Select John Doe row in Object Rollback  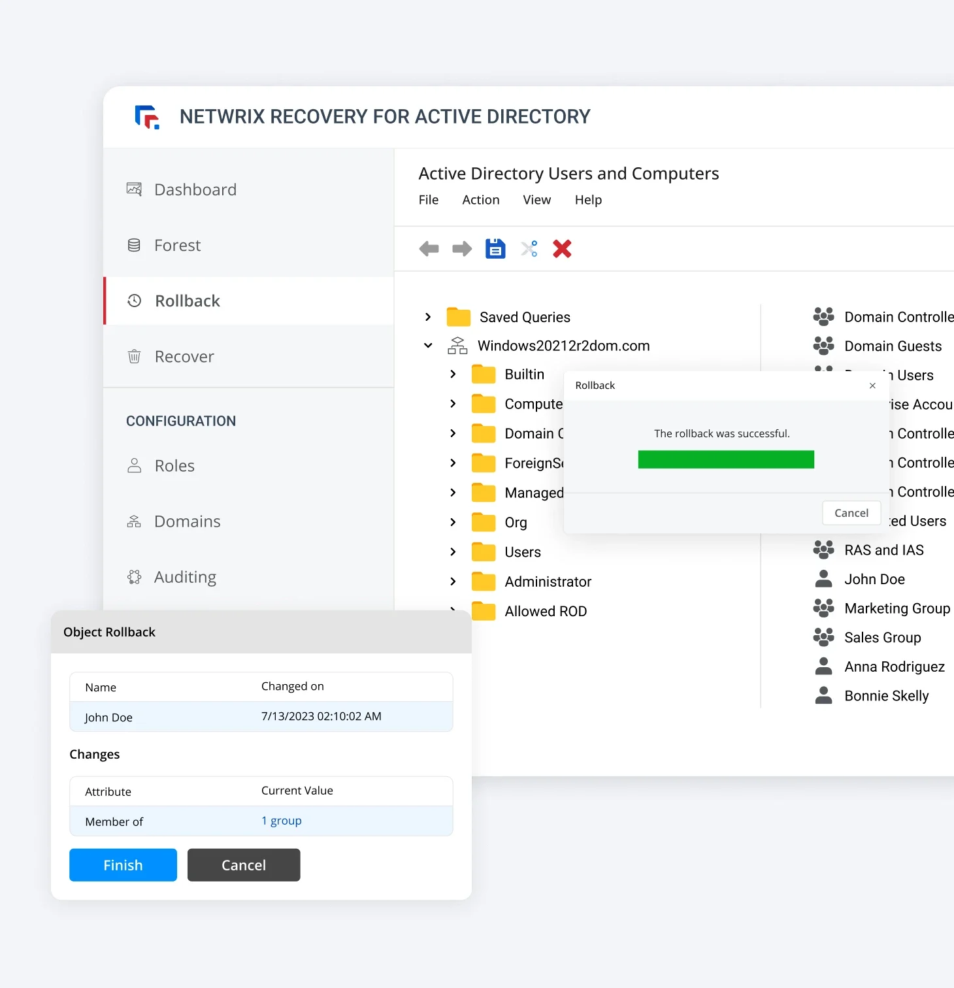point(261,717)
